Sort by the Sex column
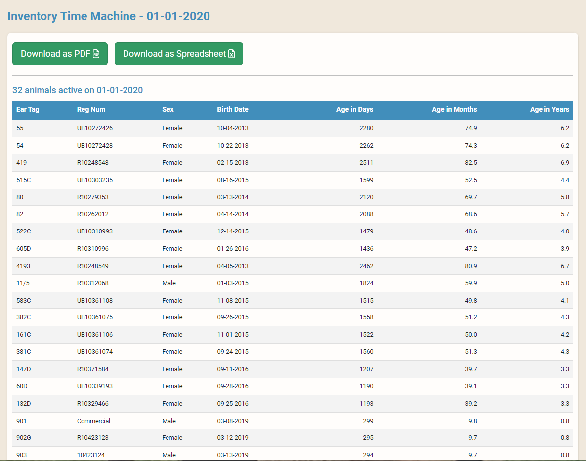Viewport: 586px width, 461px height. (x=167, y=109)
